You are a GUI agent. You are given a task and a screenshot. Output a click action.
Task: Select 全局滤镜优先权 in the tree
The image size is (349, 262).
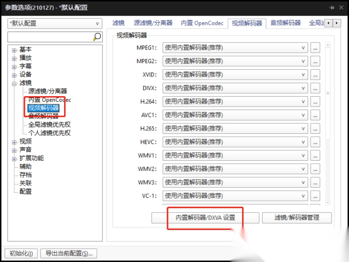click(x=49, y=125)
